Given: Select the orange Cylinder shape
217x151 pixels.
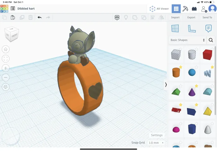Looking at the screenshot, I should [176, 72].
